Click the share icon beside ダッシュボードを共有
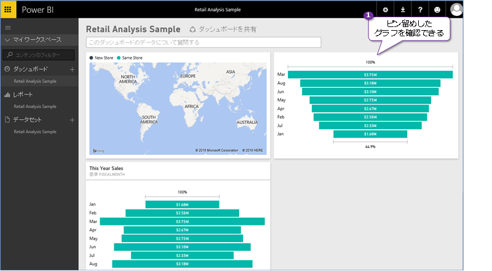This screenshot has width=492, height=271. tap(192, 29)
